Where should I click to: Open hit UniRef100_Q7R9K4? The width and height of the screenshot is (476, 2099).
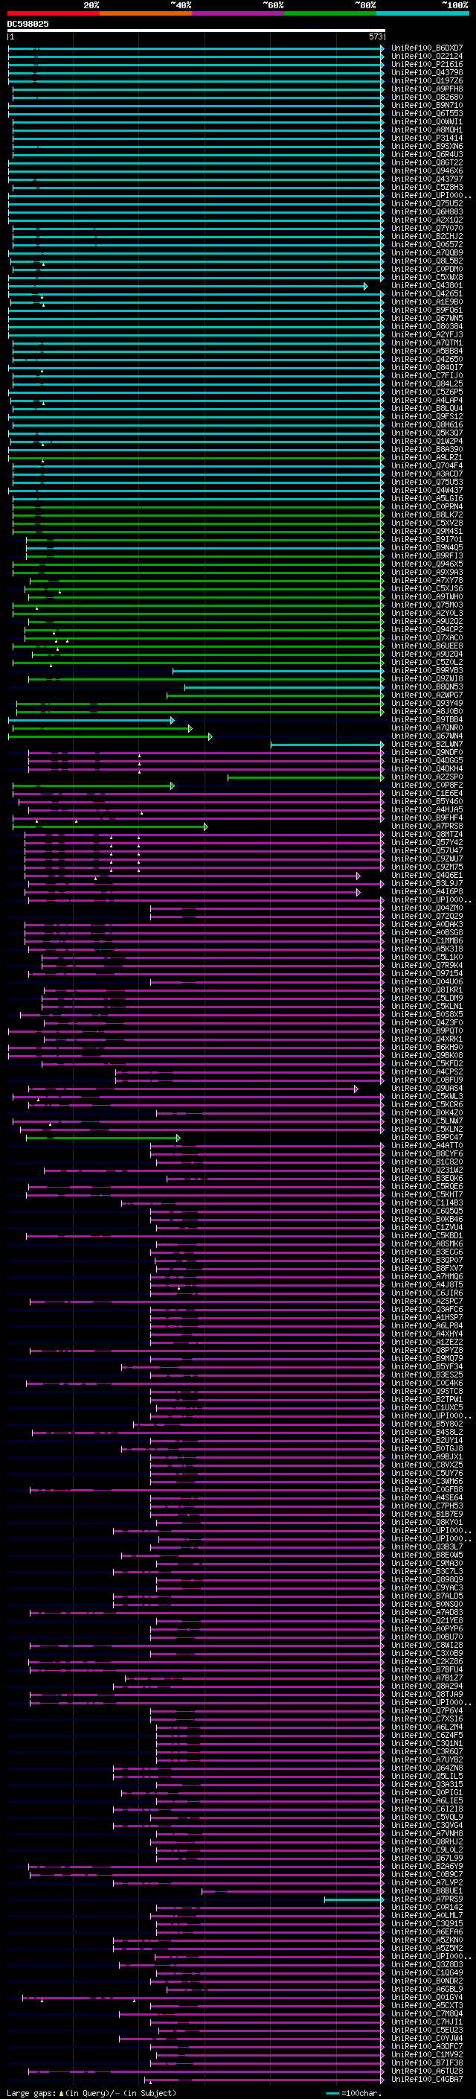427,966
